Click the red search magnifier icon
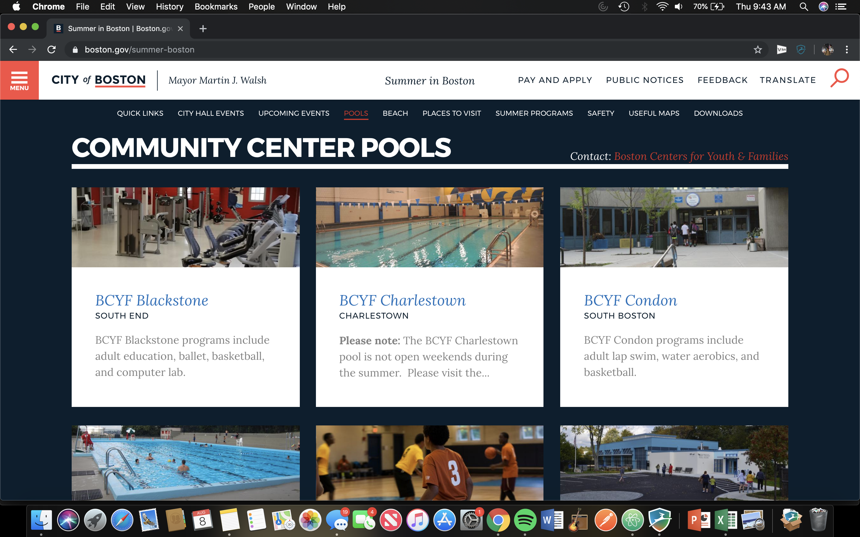The image size is (860, 537). pyautogui.click(x=839, y=78)
